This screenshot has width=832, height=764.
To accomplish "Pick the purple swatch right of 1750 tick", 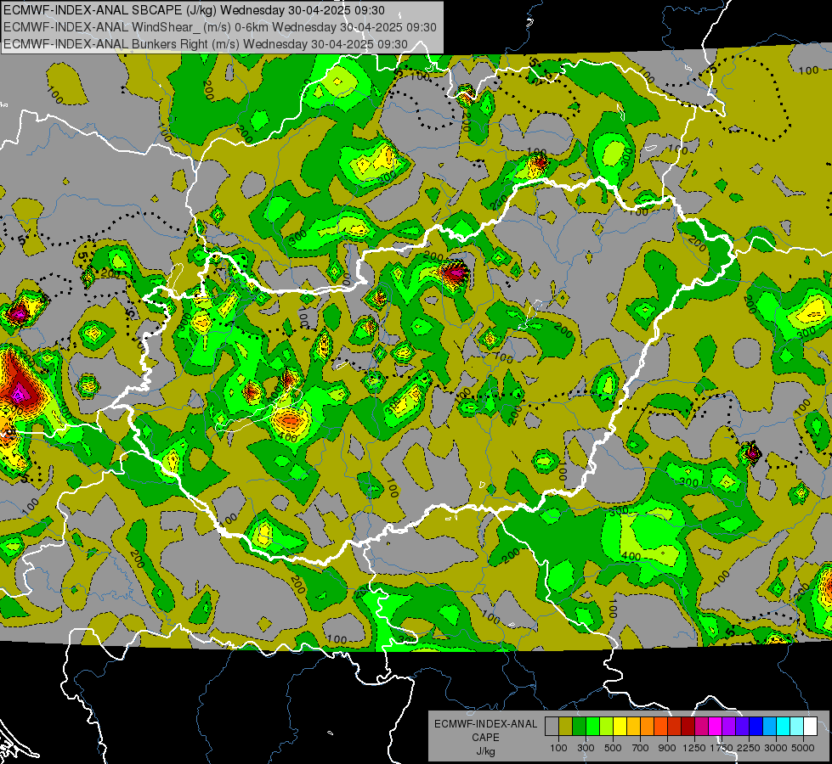I will (728, 726).
